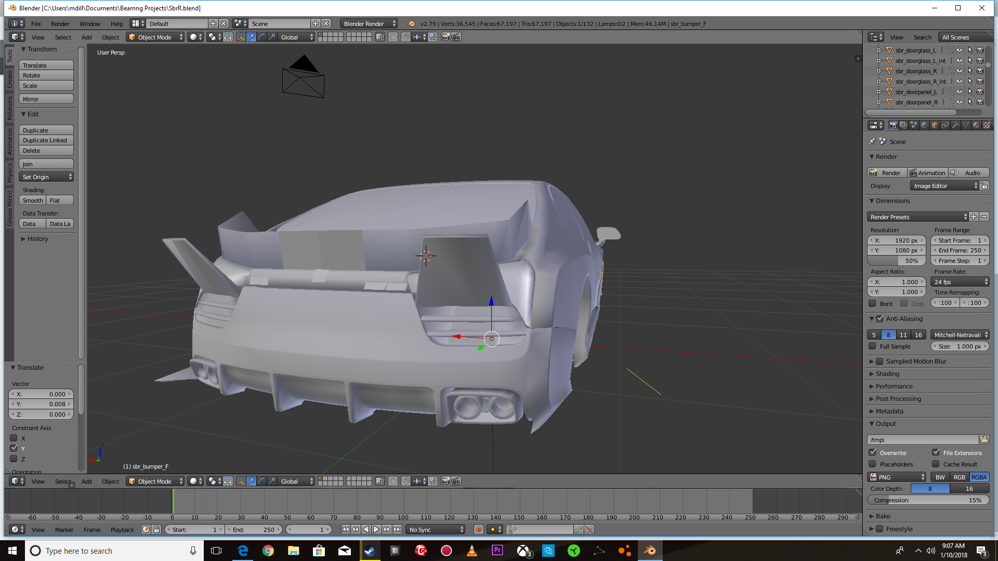Hide sbr_doorglass_L with its eye icon
The height and width of the screenshot is (561, 998).
click(960, 50)
